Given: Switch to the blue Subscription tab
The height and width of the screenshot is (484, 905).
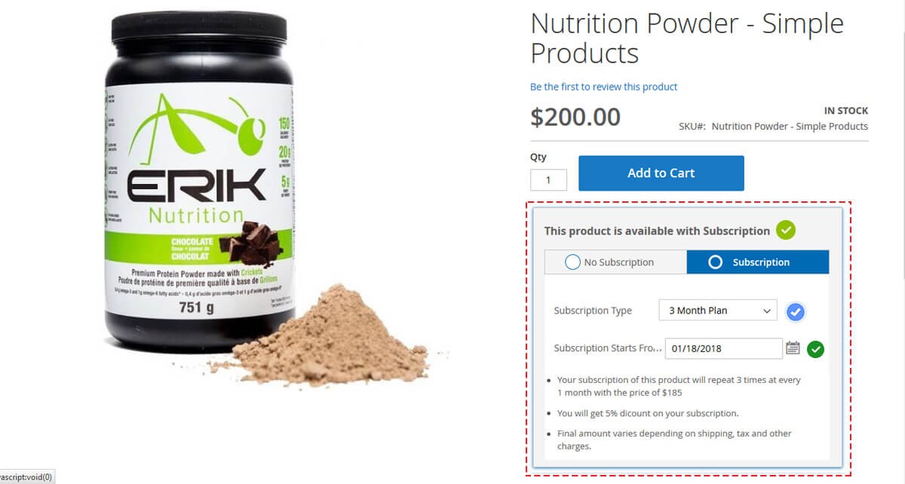Looking at the screenshot, I should [x=758, y=262].
